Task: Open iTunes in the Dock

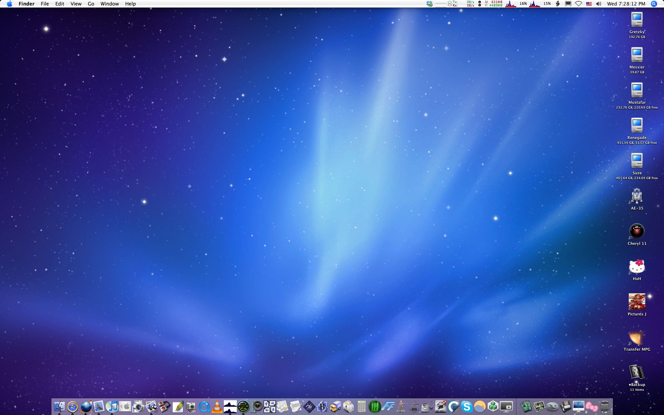Action: click(x=112, y=406)
